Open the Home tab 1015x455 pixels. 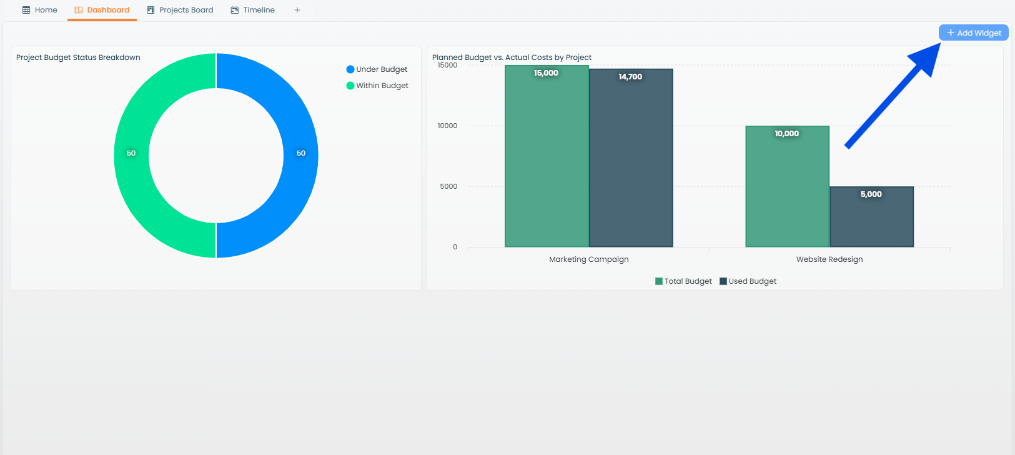[x=40, y=10]
